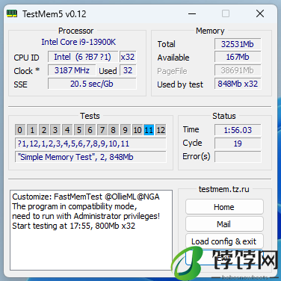The height and width of the screenshot is (281, 281).
Task: Click the Used by test 848Mb x32 value
Action: 238,84
